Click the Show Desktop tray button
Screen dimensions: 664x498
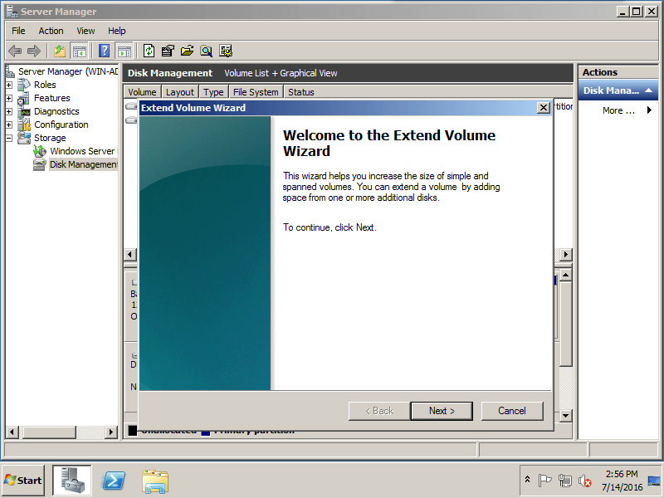point(654,481)
